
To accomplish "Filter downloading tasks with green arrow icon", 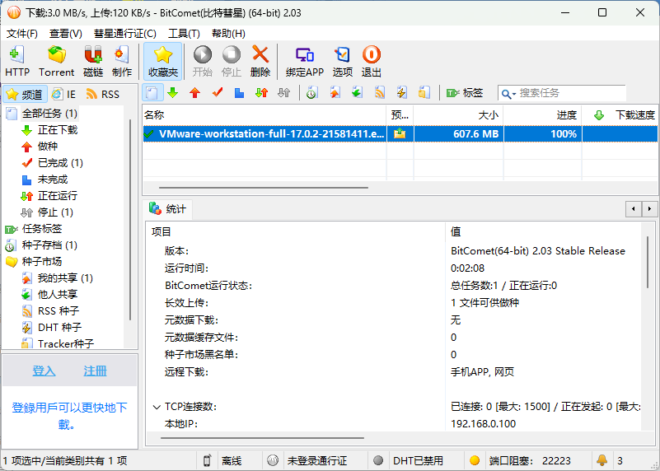I will tap(172, 93).
